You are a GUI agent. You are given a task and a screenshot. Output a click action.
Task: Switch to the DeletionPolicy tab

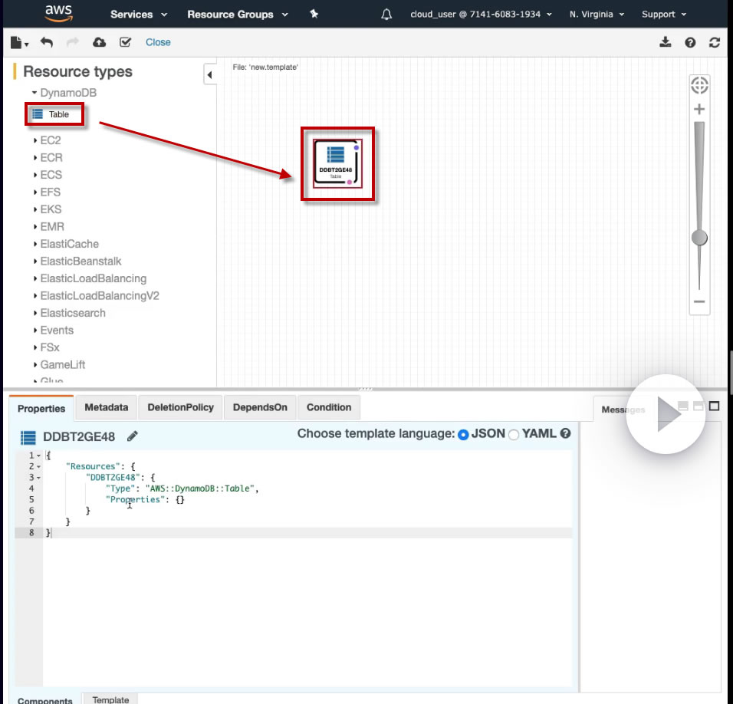click(180, 407)
